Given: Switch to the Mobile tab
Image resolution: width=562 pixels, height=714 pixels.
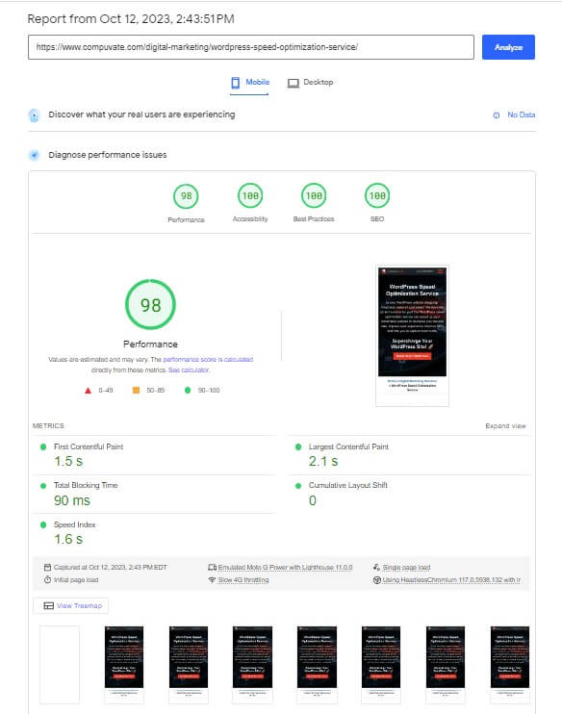Looking at the screenshot, I should (249, 83).
